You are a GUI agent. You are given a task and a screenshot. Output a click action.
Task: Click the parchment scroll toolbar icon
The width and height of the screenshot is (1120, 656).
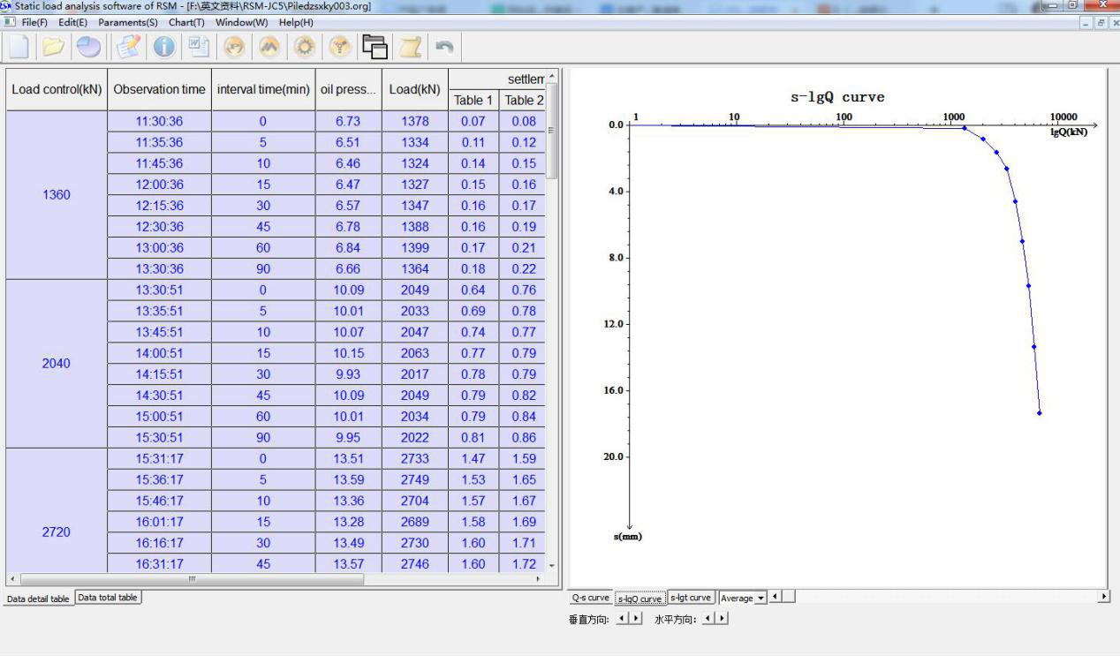(410, 48)
